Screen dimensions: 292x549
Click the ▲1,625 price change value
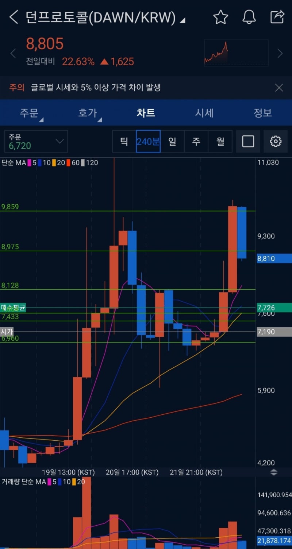(117, 62)
